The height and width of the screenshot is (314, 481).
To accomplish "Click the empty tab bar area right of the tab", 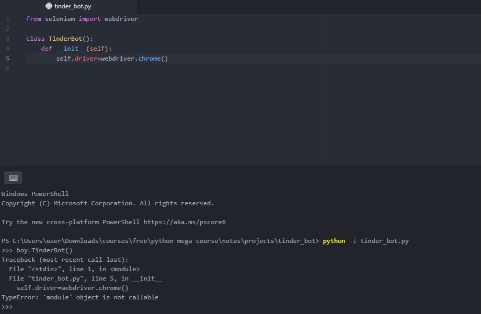I will pyautogui.click(x=308, y=6).
